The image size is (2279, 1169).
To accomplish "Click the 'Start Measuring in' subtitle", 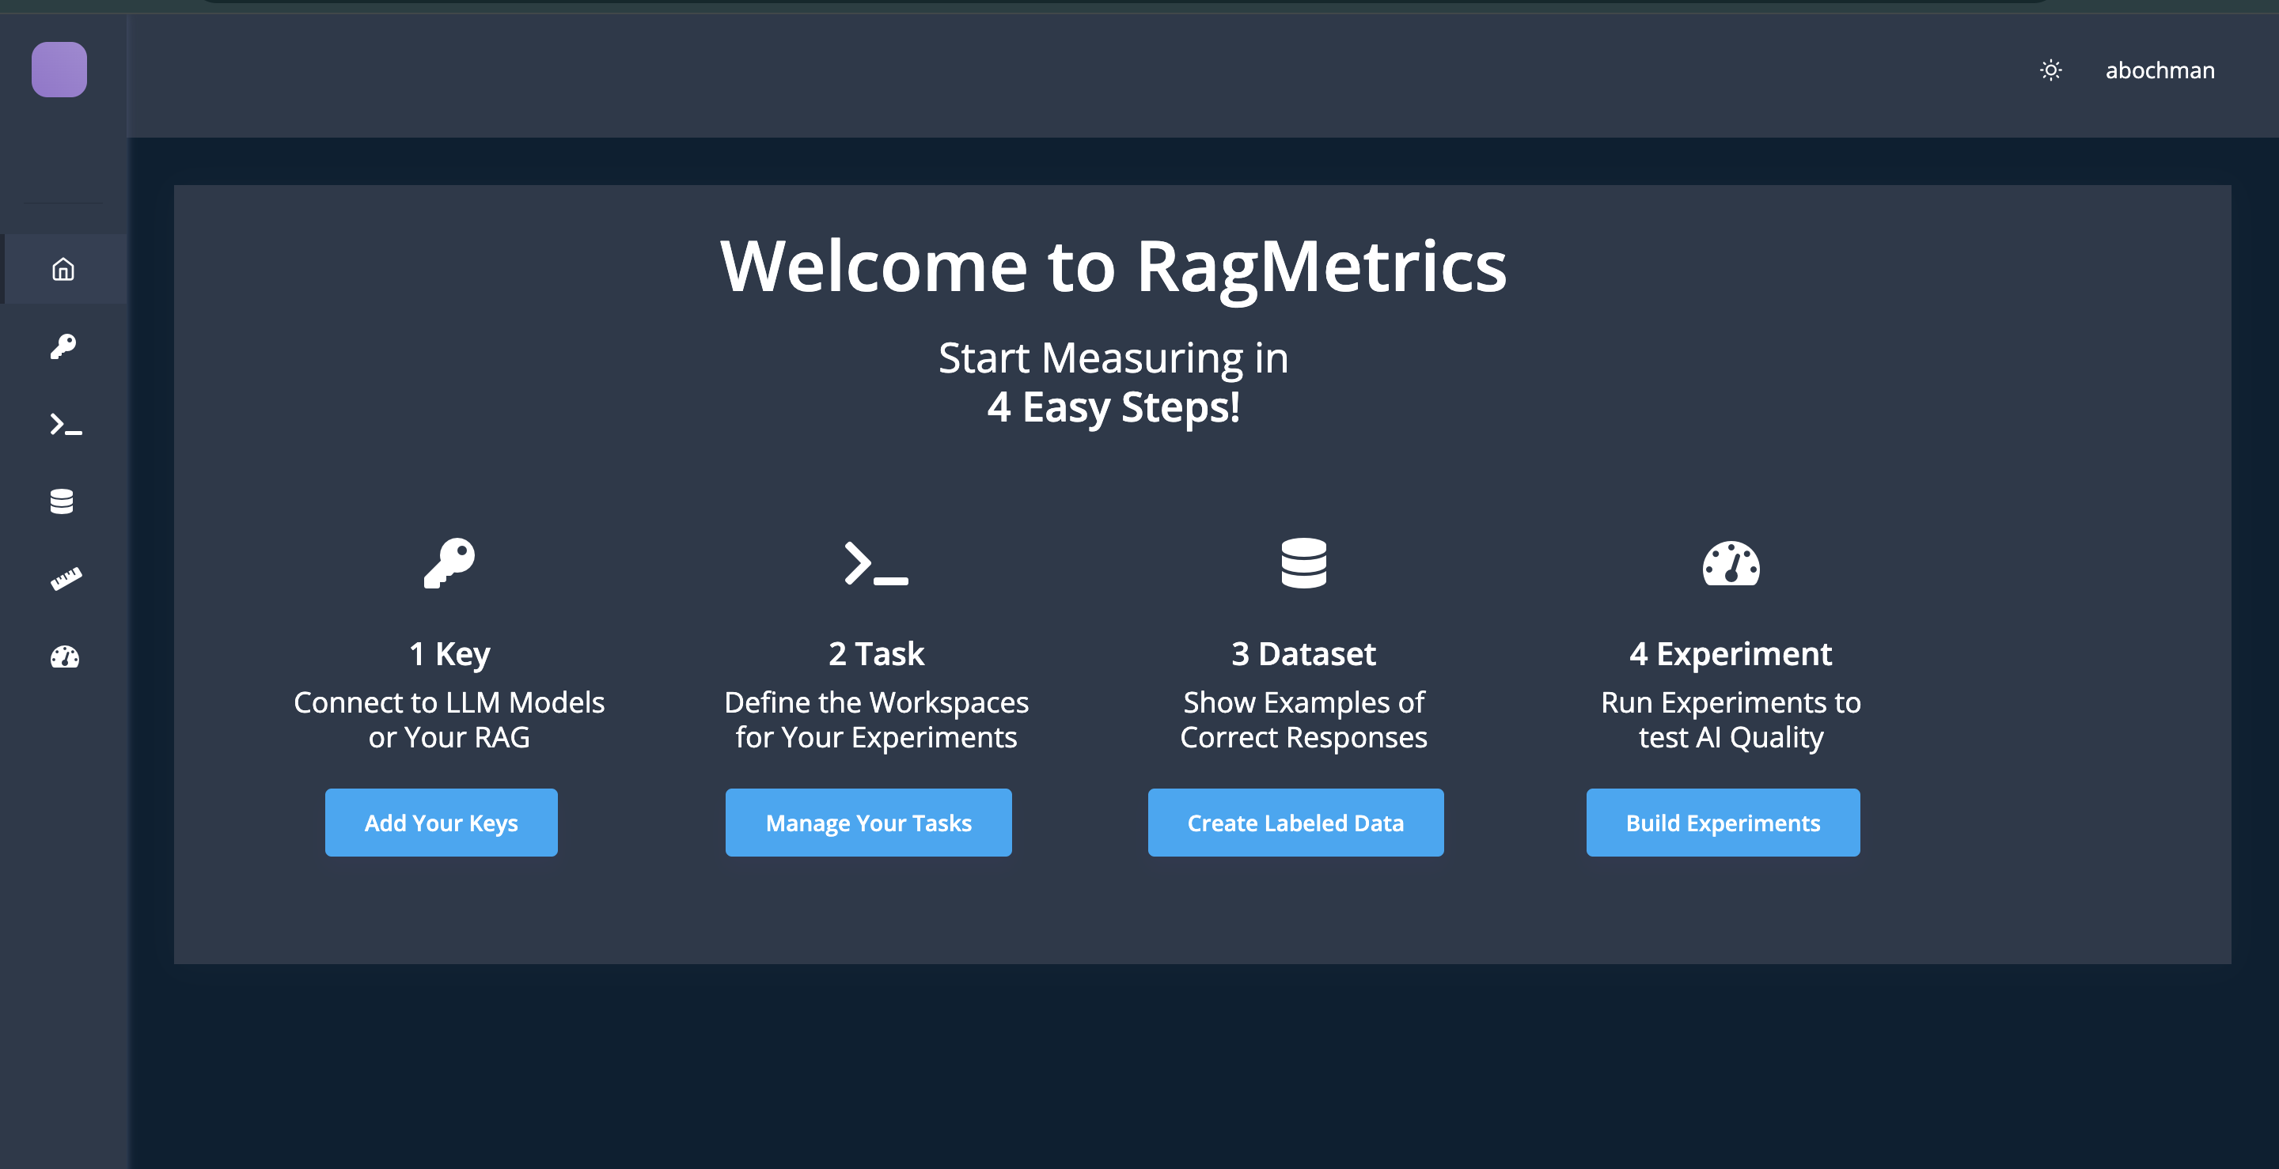I will 1114,358.
